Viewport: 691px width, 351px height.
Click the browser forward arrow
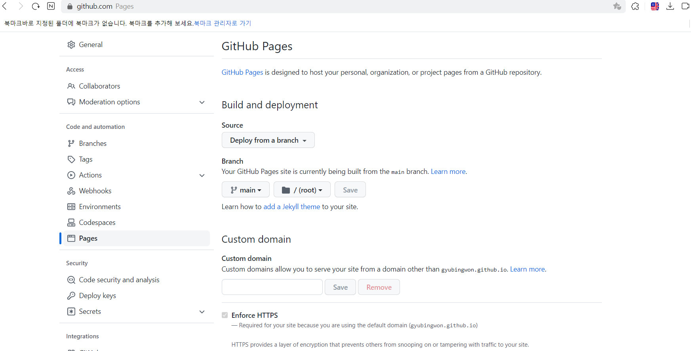pyautogui.click(x=21, y=6)
